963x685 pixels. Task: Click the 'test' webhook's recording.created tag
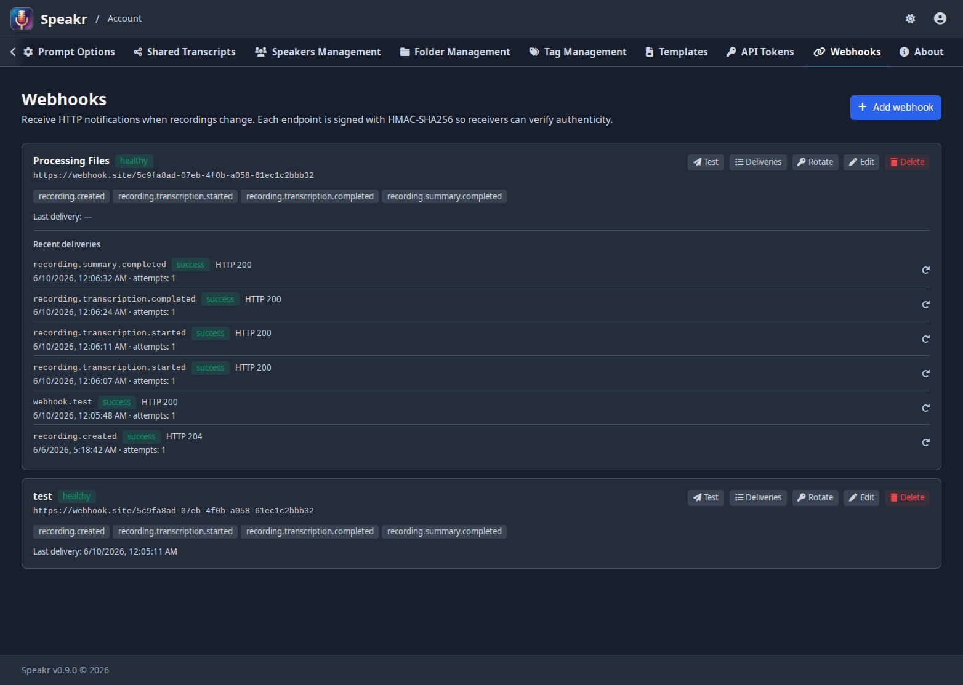71,531
